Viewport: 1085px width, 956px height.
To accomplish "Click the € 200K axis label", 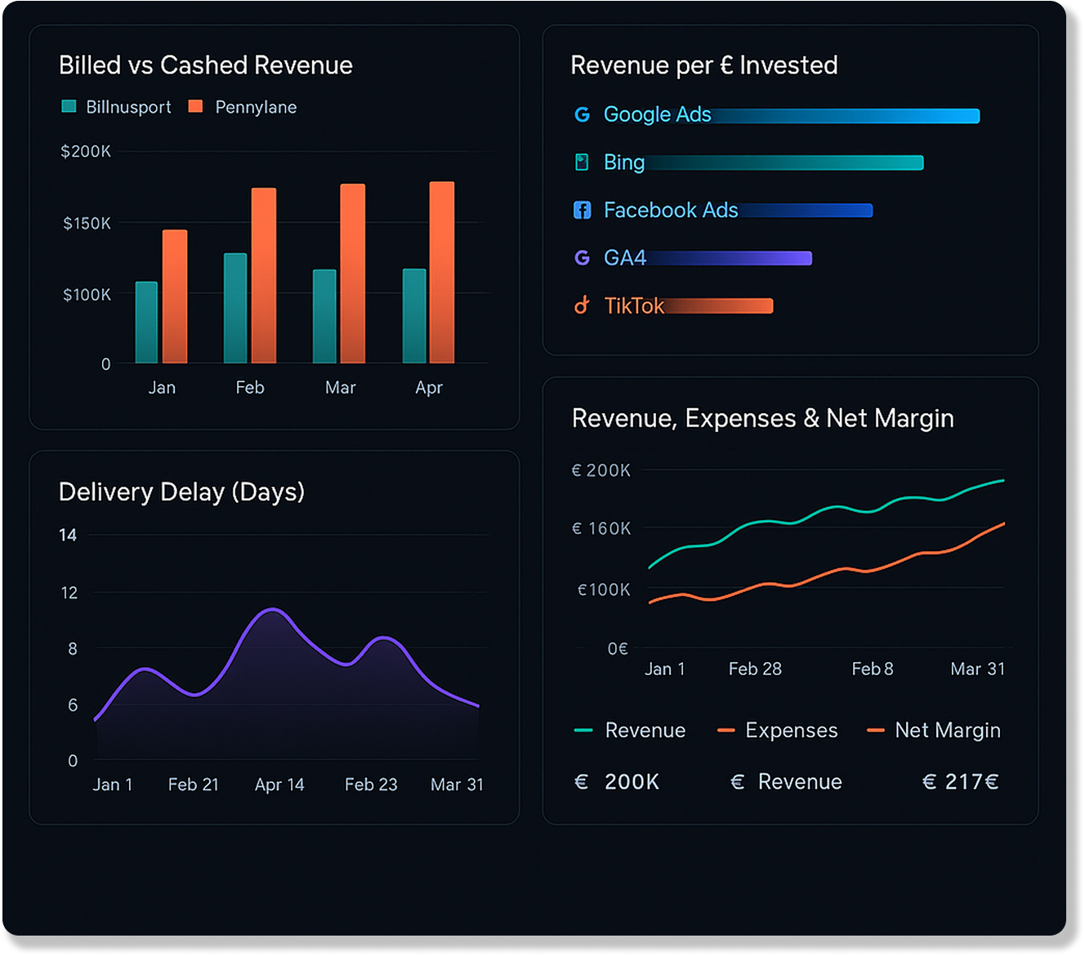I will click(x=601, y=470).
